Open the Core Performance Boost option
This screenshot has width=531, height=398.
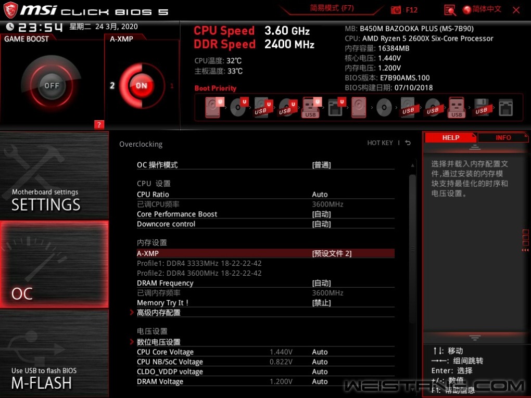(265, 214)
